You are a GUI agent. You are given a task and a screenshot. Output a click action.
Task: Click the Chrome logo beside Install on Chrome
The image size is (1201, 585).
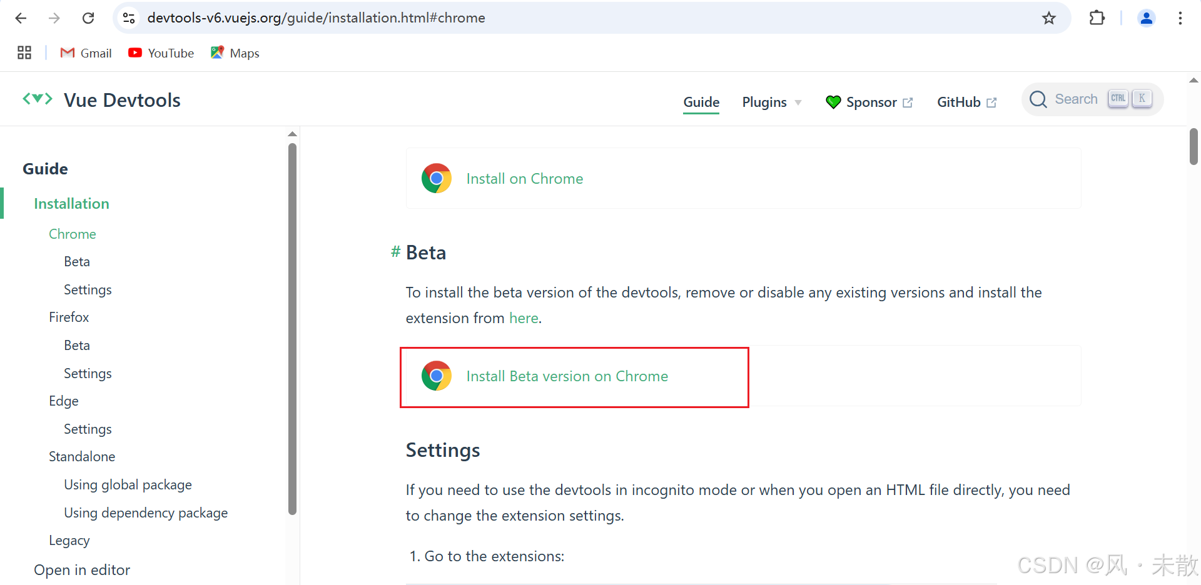coord(437,178)
